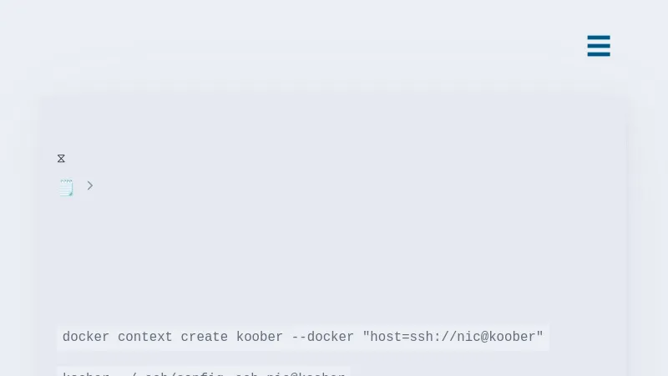The width and height of the screenshot is (668, 376).
Task: Click "koober" starting the cut-off bottom line
Action: pos(86,373)
